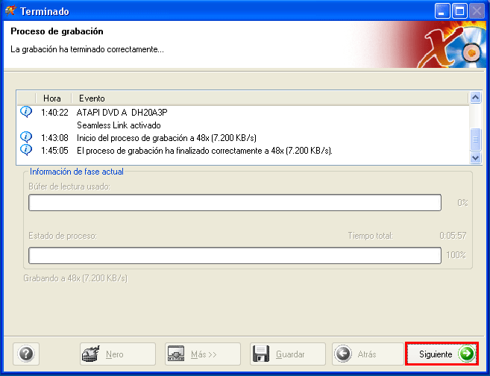Click the info icon next to 1:40:22
Viewport: 490px width, 376px height.
coord(26,112)
